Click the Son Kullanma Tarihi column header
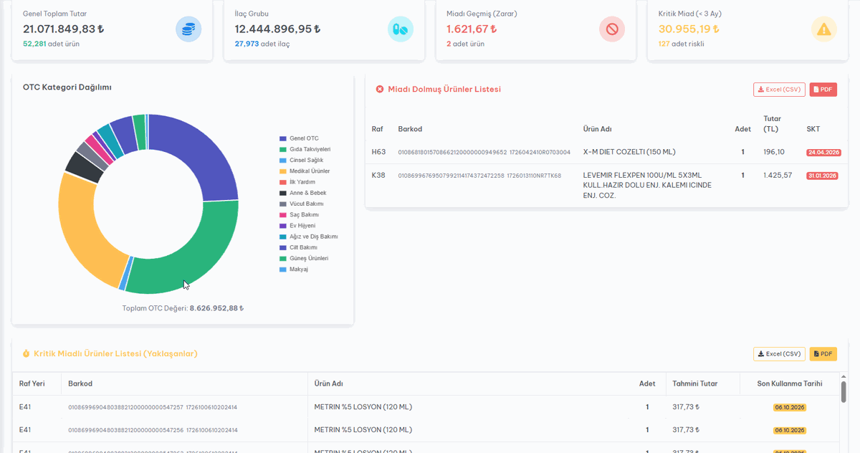Viewport: 860px width, 453px height. pyautogui.click(x=790, y=383)
